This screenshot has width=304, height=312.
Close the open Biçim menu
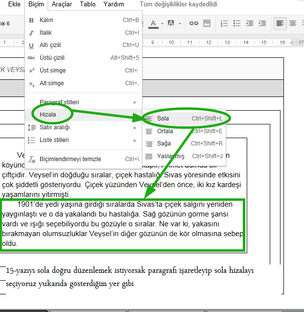tap(36, 4)
